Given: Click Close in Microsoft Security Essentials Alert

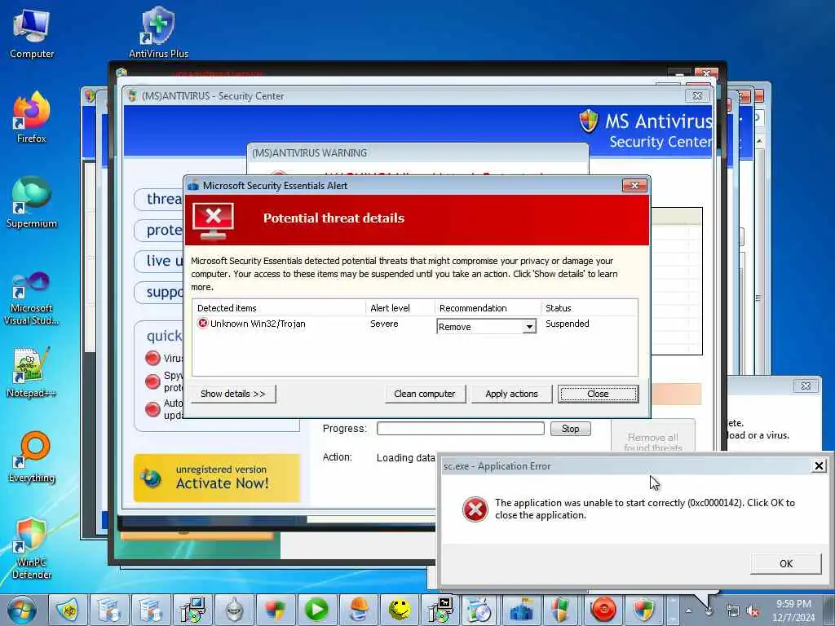Looking at the screenshot, I should 598,394.
